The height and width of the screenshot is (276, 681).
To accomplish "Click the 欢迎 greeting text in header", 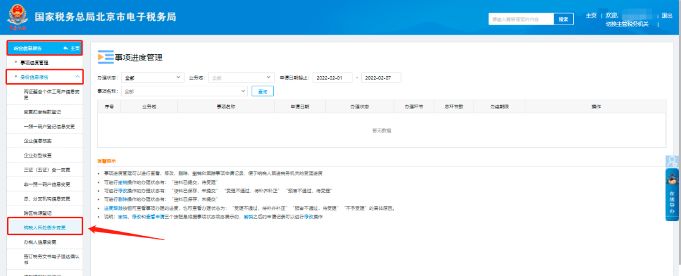I will (612, 16).
